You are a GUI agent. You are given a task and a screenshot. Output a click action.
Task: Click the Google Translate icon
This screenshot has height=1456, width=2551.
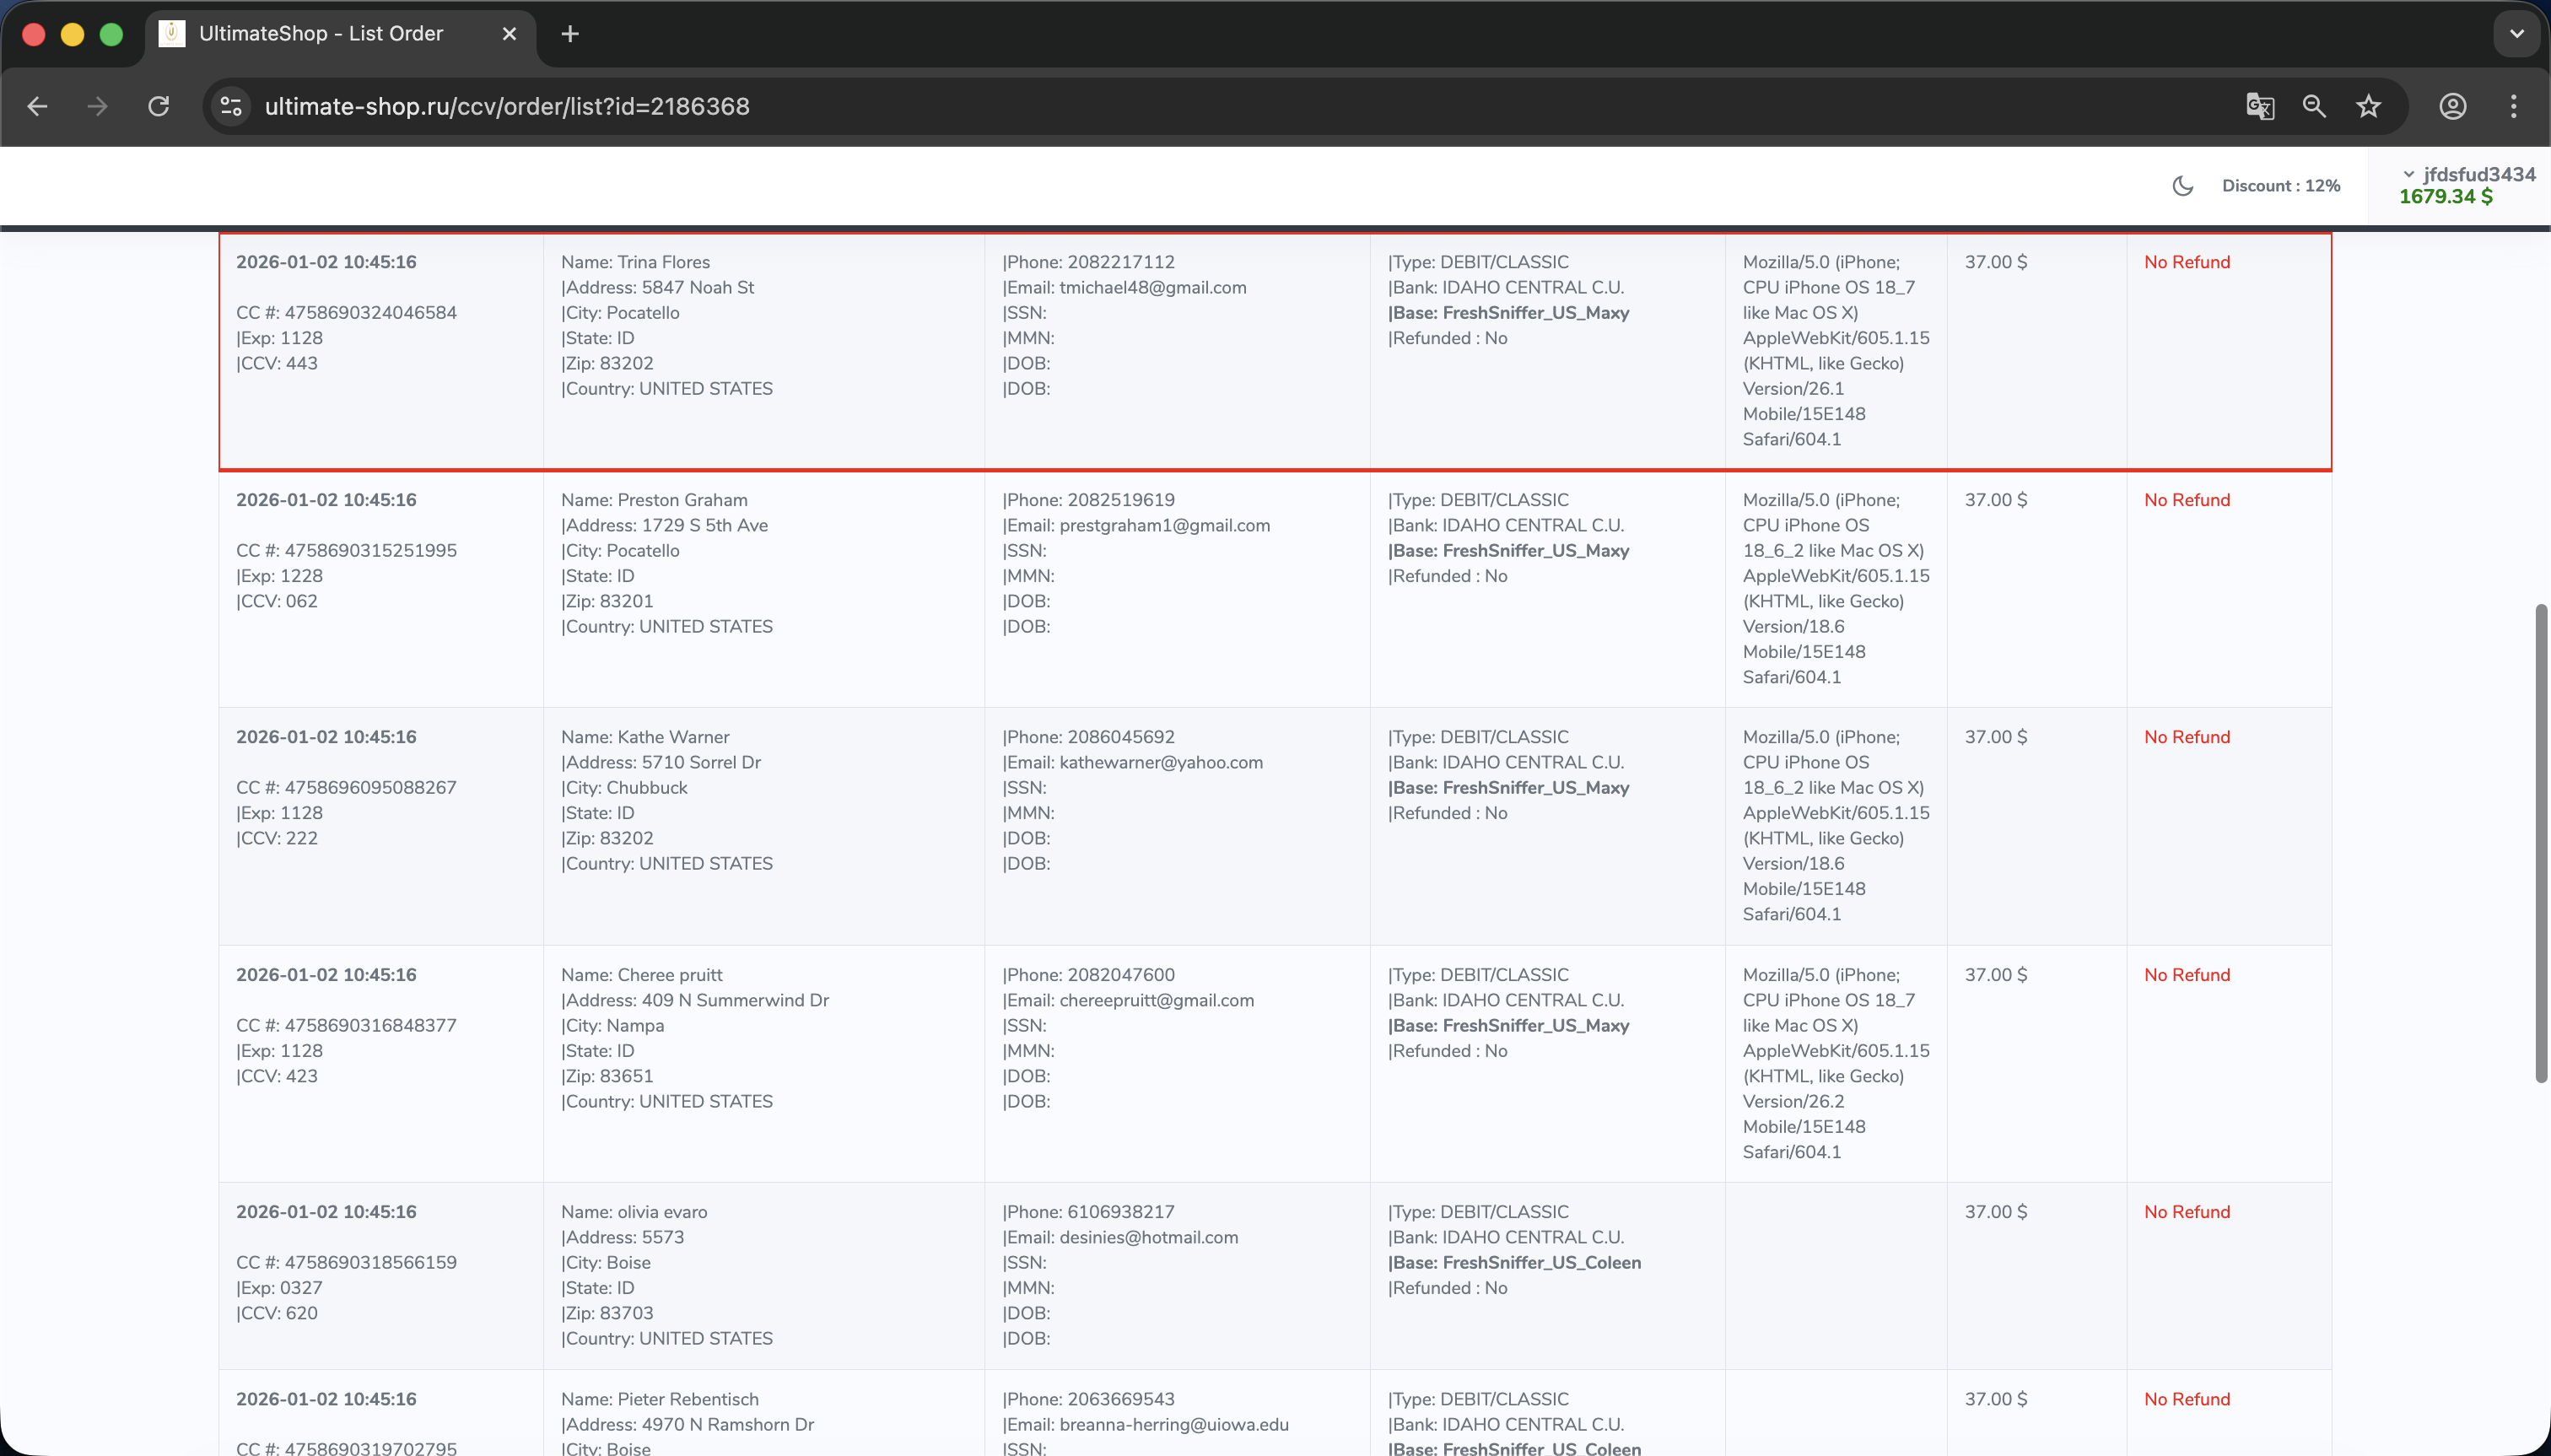[2259, 106]
